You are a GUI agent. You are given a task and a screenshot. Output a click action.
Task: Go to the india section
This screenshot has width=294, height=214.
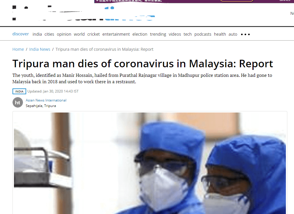(37, 34)
